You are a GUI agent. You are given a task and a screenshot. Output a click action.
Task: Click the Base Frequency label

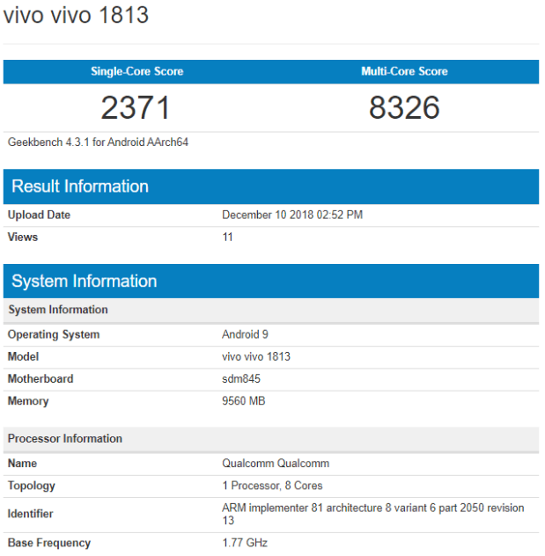tap(49, 543)
